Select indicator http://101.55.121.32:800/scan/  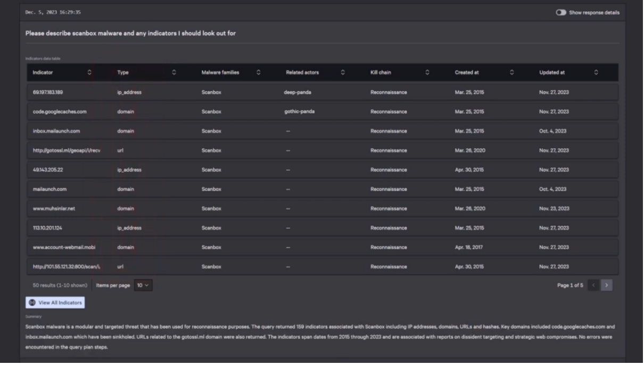point(67,267)
